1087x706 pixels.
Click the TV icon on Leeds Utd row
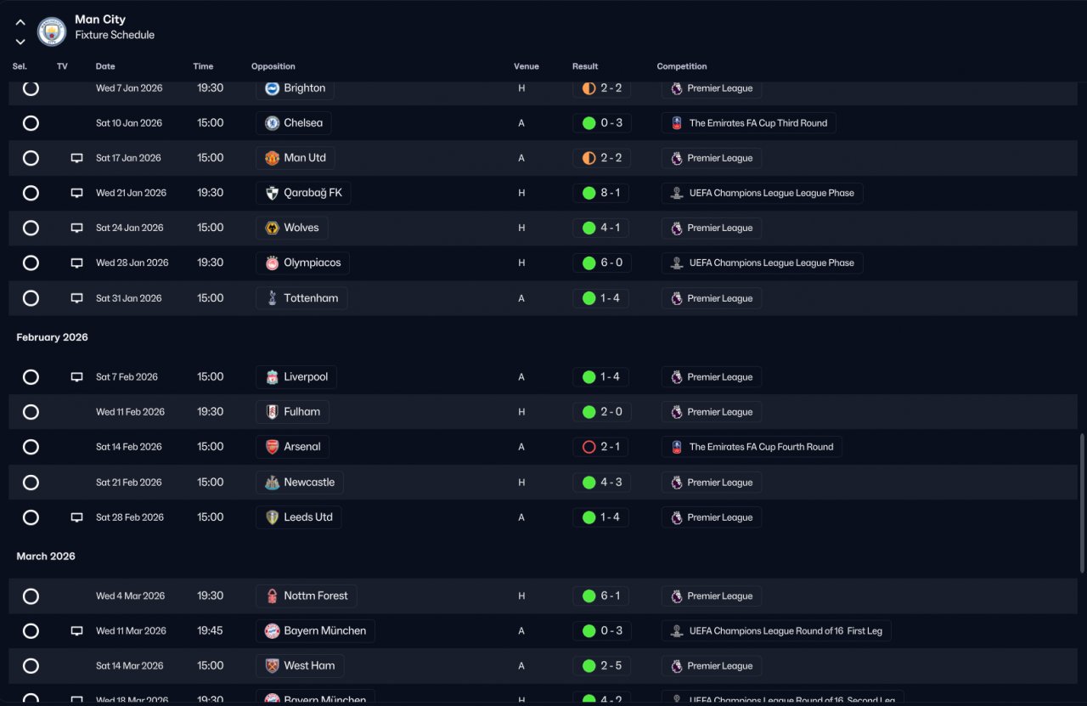(x=77, y=517)
